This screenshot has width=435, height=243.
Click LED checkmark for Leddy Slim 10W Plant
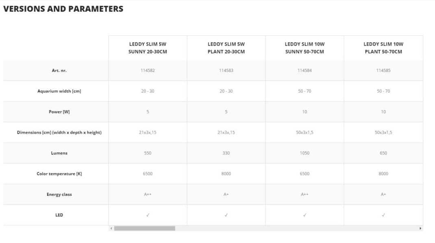tap(383, 215)
